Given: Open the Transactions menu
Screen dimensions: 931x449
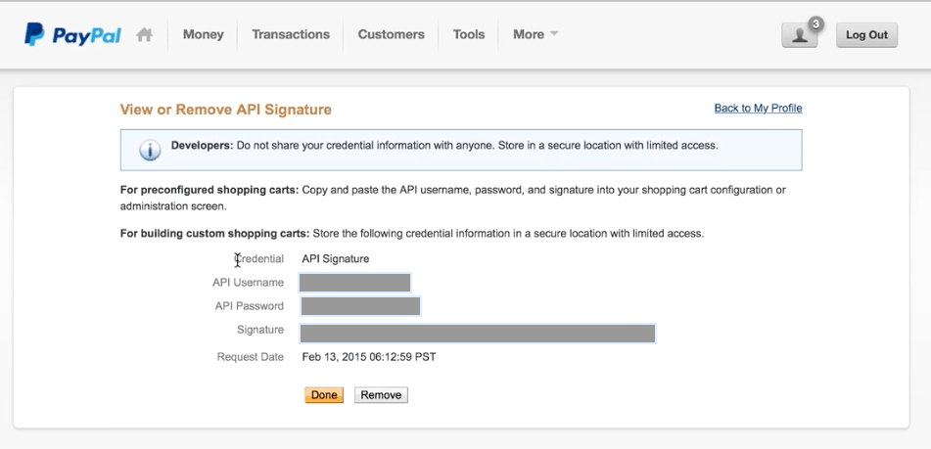Looking at the screenshot, I should [291, 34].
